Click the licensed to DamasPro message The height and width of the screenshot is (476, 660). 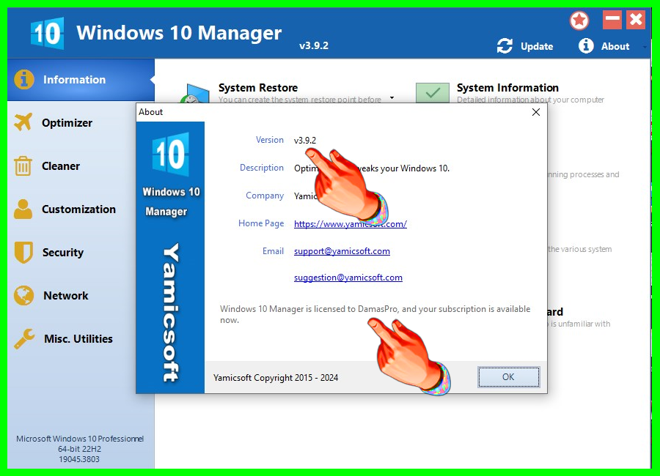[x=375, y=314]
